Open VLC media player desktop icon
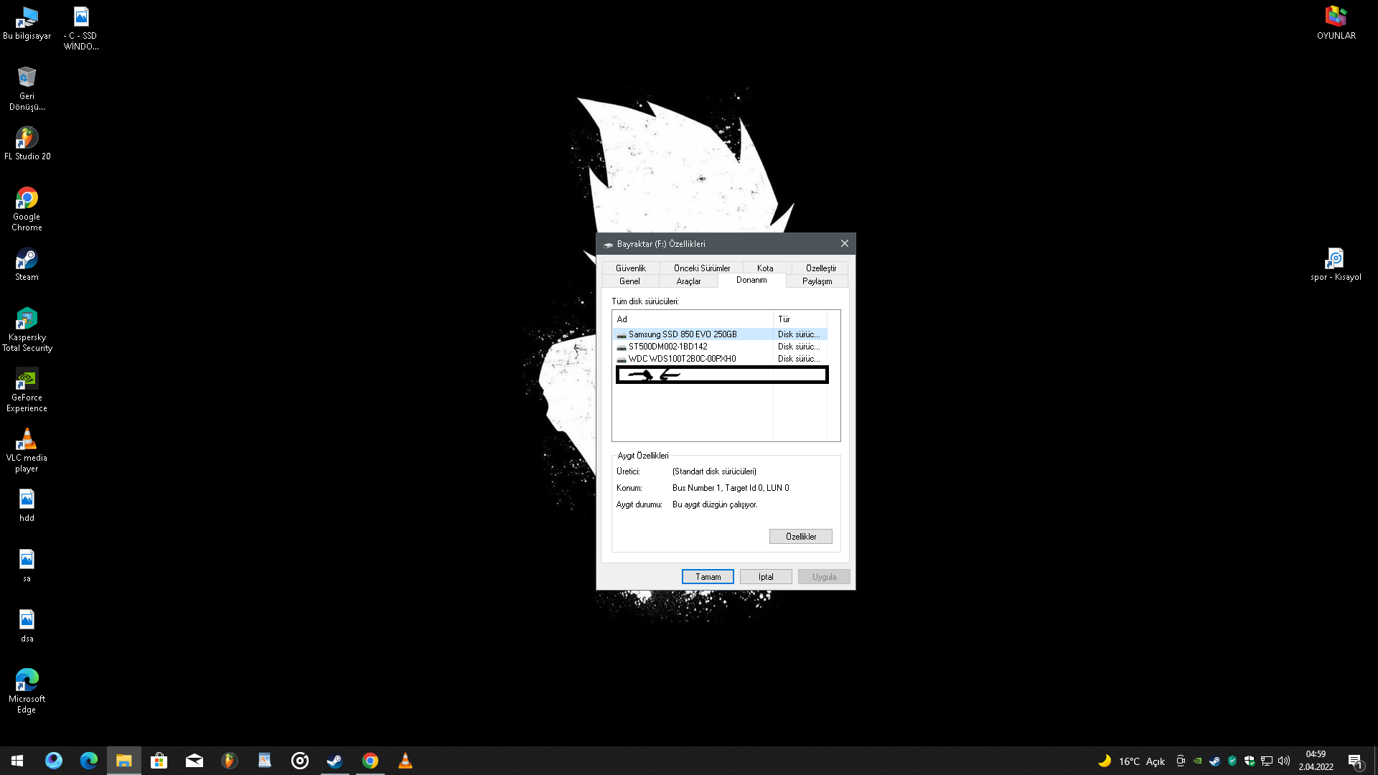Viewport: 1378px width, 775px height. (x=27, y=440)
